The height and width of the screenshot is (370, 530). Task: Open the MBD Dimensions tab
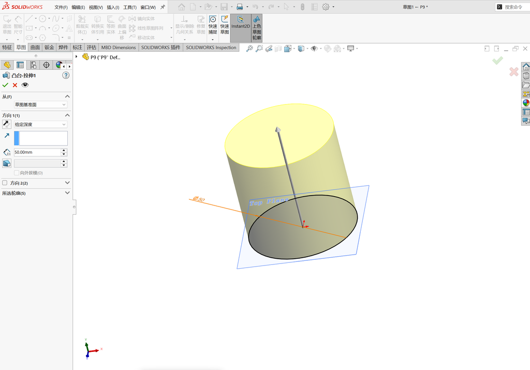click(119, 48)
